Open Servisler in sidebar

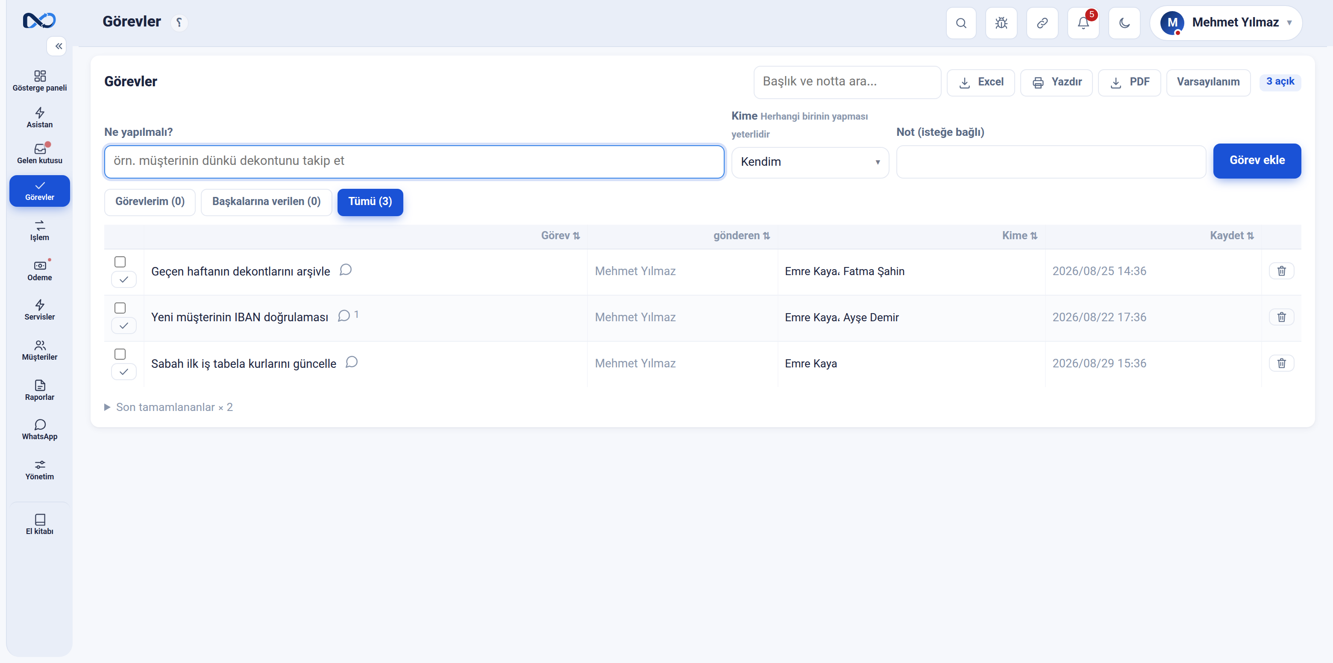coord(40,310)
